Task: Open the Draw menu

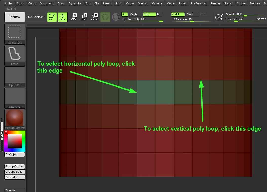Action: tap(61, 3)
